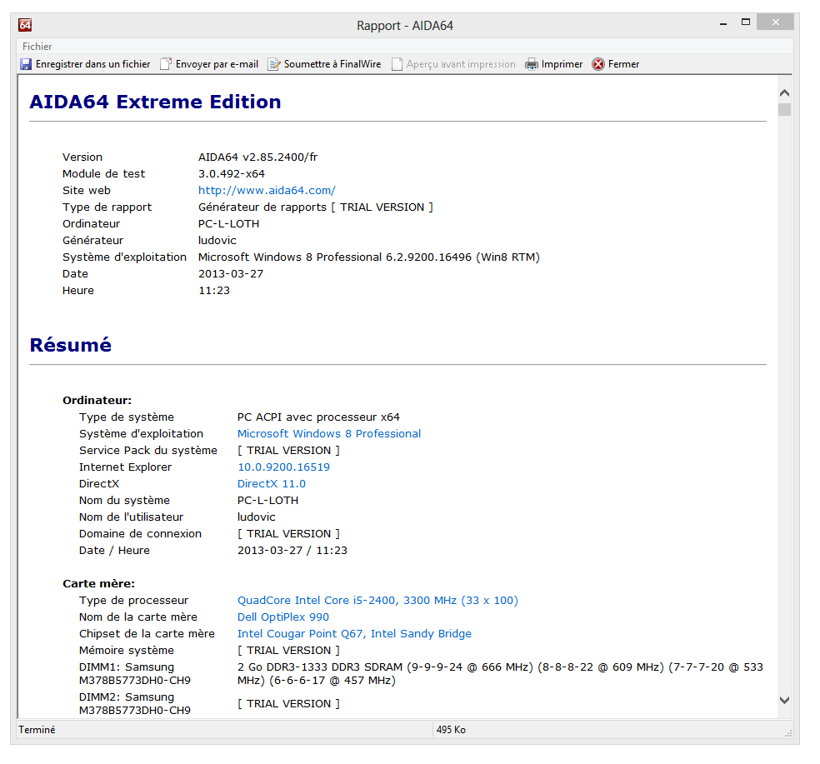Click the scrollbar down arrow

point(784,700)
